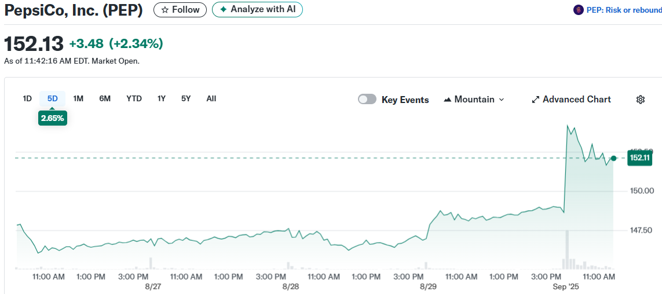Click the purple icon beside PEP: Risk or rebound

[579, 10]
